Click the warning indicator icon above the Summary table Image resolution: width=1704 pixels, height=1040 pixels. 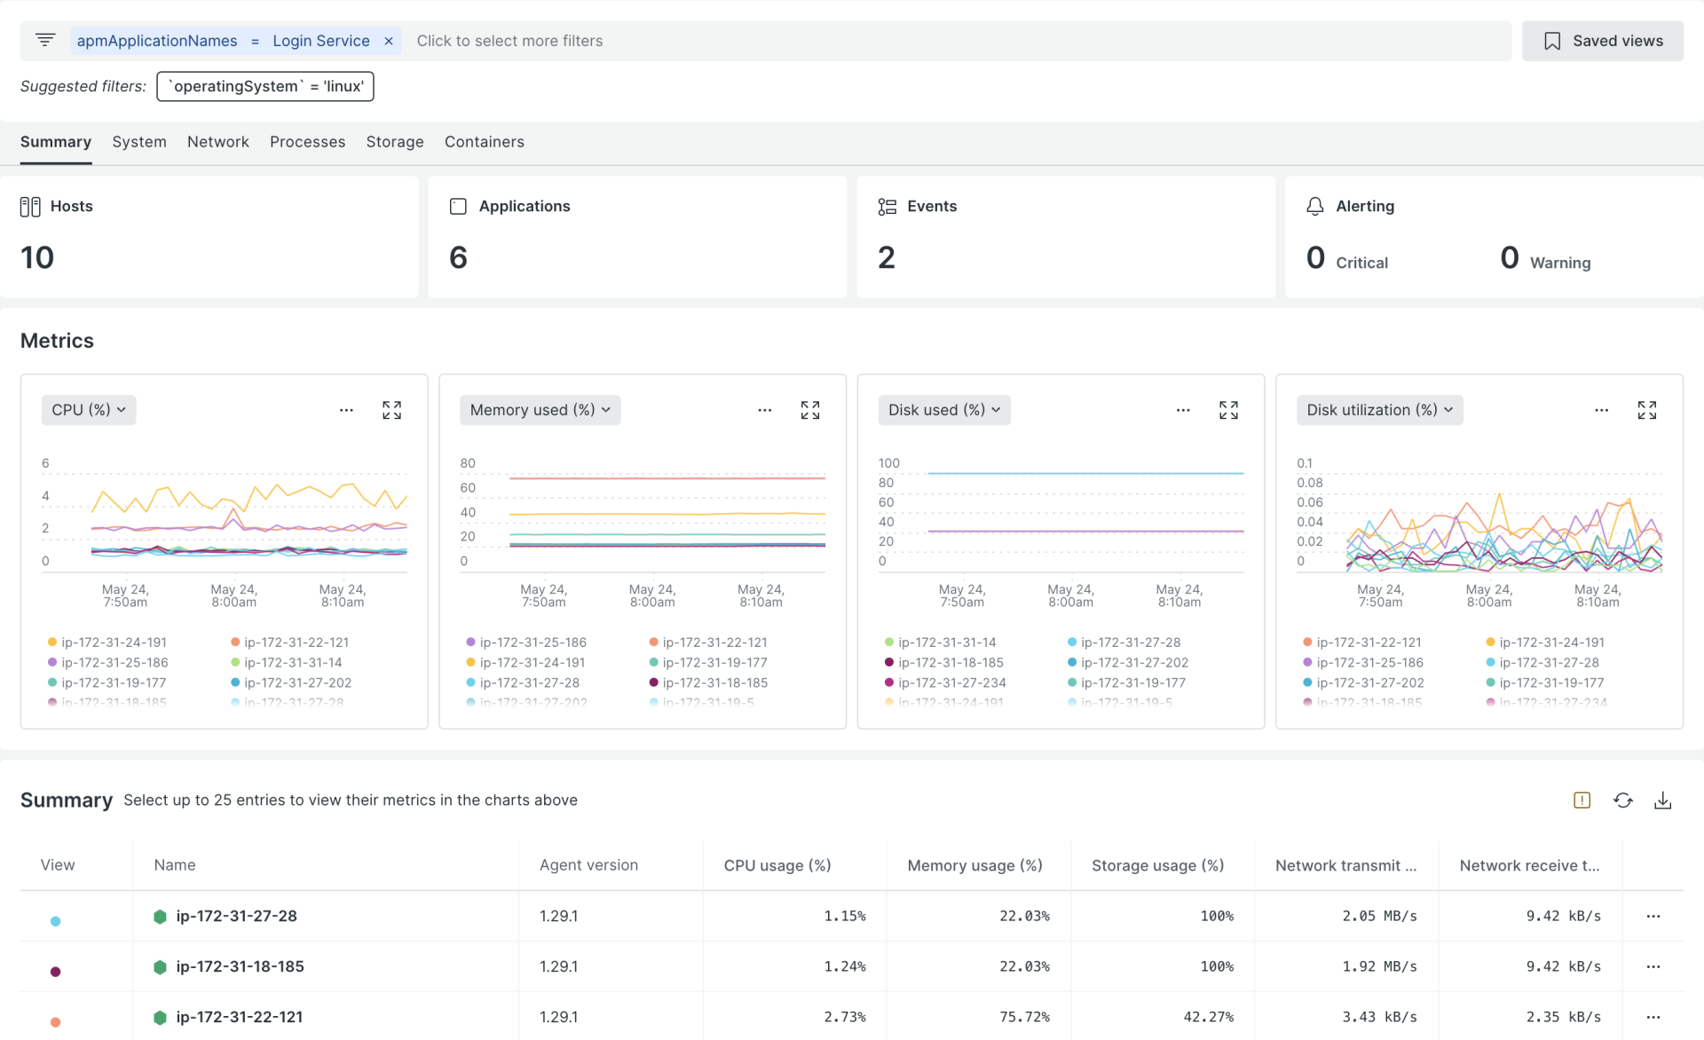tap(1582, 800)
